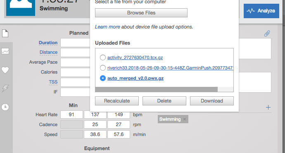This screenshot has width=285, height=153.
Task: Click the Equipment heading
Action: 97,148
